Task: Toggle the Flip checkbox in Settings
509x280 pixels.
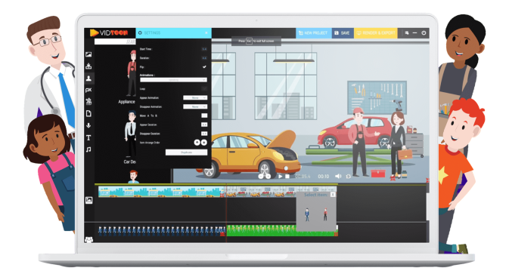Action: (204, 66)
